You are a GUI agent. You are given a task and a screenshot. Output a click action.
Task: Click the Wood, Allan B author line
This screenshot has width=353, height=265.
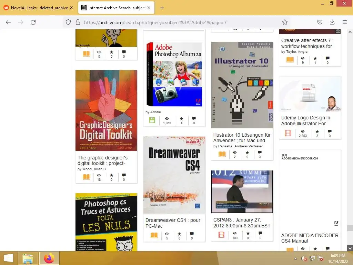(x=92, y=169)
